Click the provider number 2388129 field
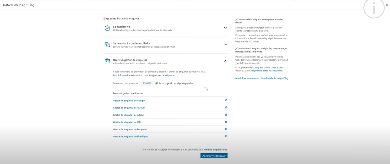 147,83
